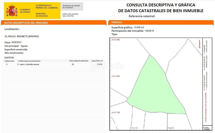
Task: Click red UTM coordinates note in legend
Action: click(206, 107)
